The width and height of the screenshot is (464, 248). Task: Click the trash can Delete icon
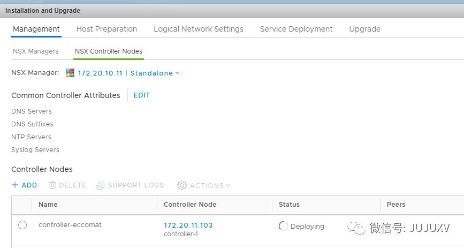(52, 185)
